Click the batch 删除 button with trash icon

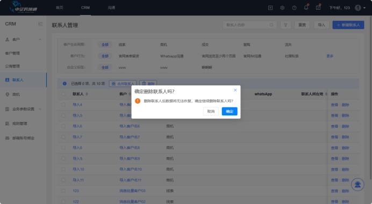point(148,84)
